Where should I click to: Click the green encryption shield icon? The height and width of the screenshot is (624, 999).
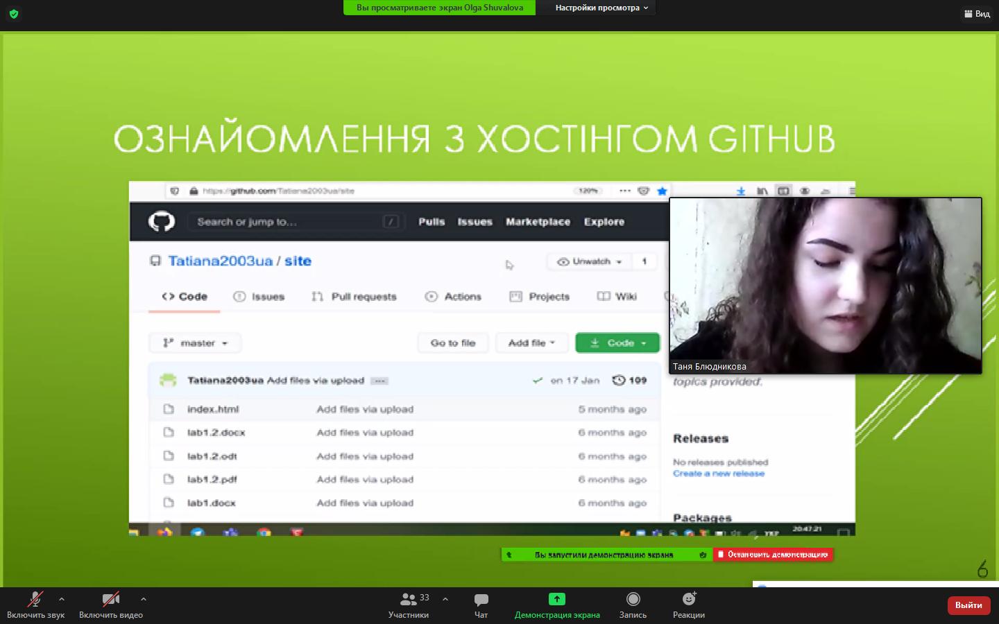(14, 13)
